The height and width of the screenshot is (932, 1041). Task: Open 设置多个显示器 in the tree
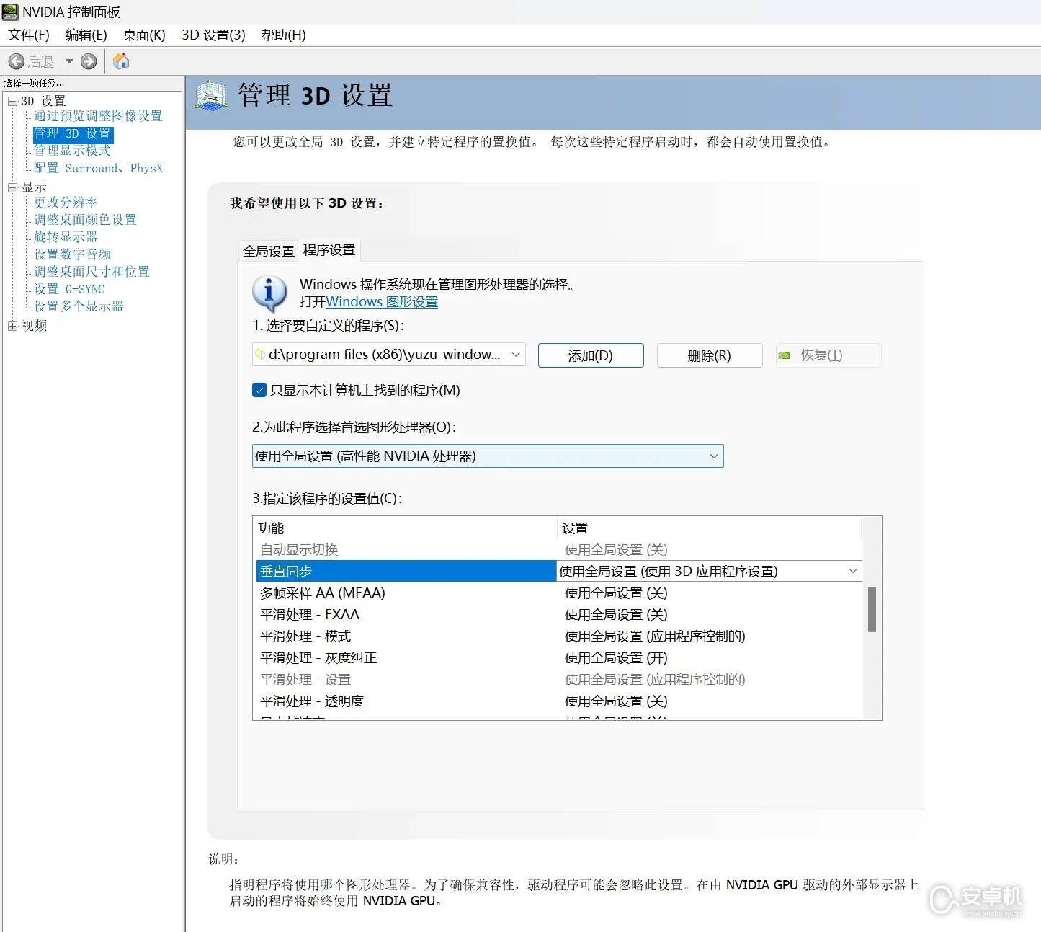pos(79,306)
